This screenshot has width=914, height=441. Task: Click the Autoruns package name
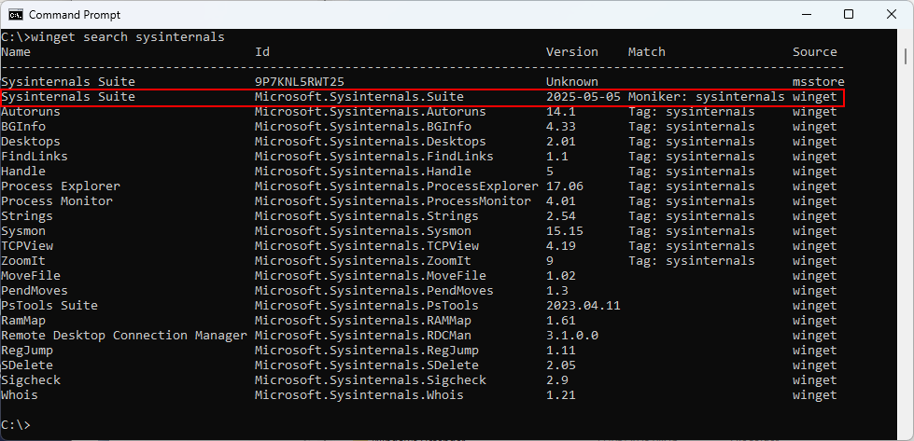31,112
